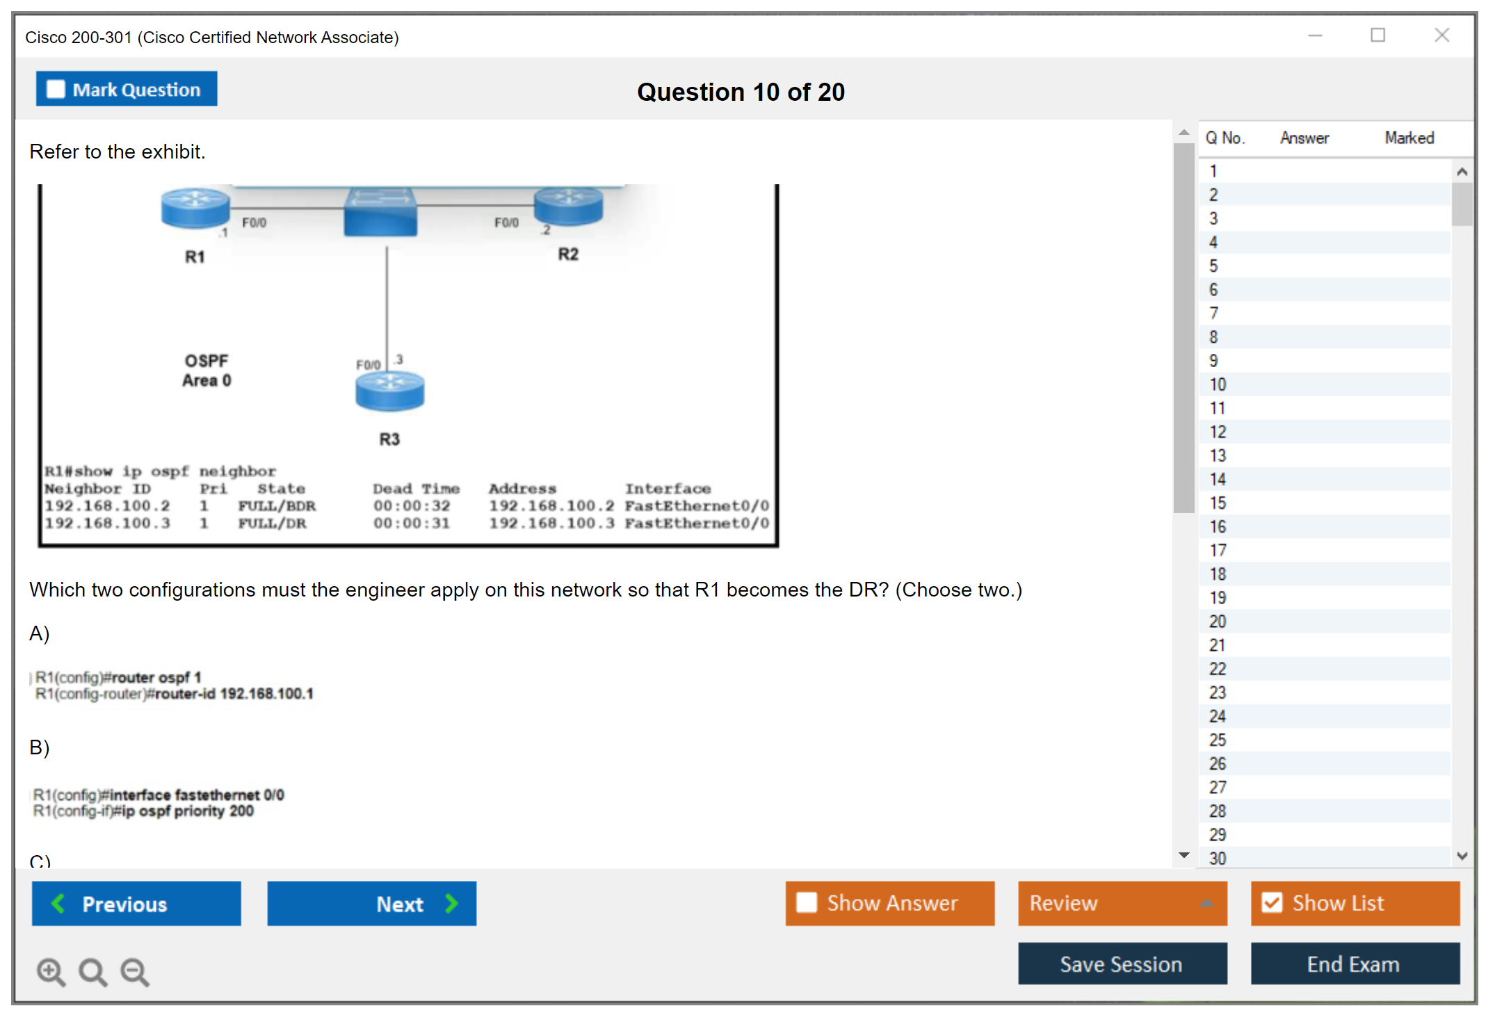Click the R3 router icon in exhibit

(389, 391)
